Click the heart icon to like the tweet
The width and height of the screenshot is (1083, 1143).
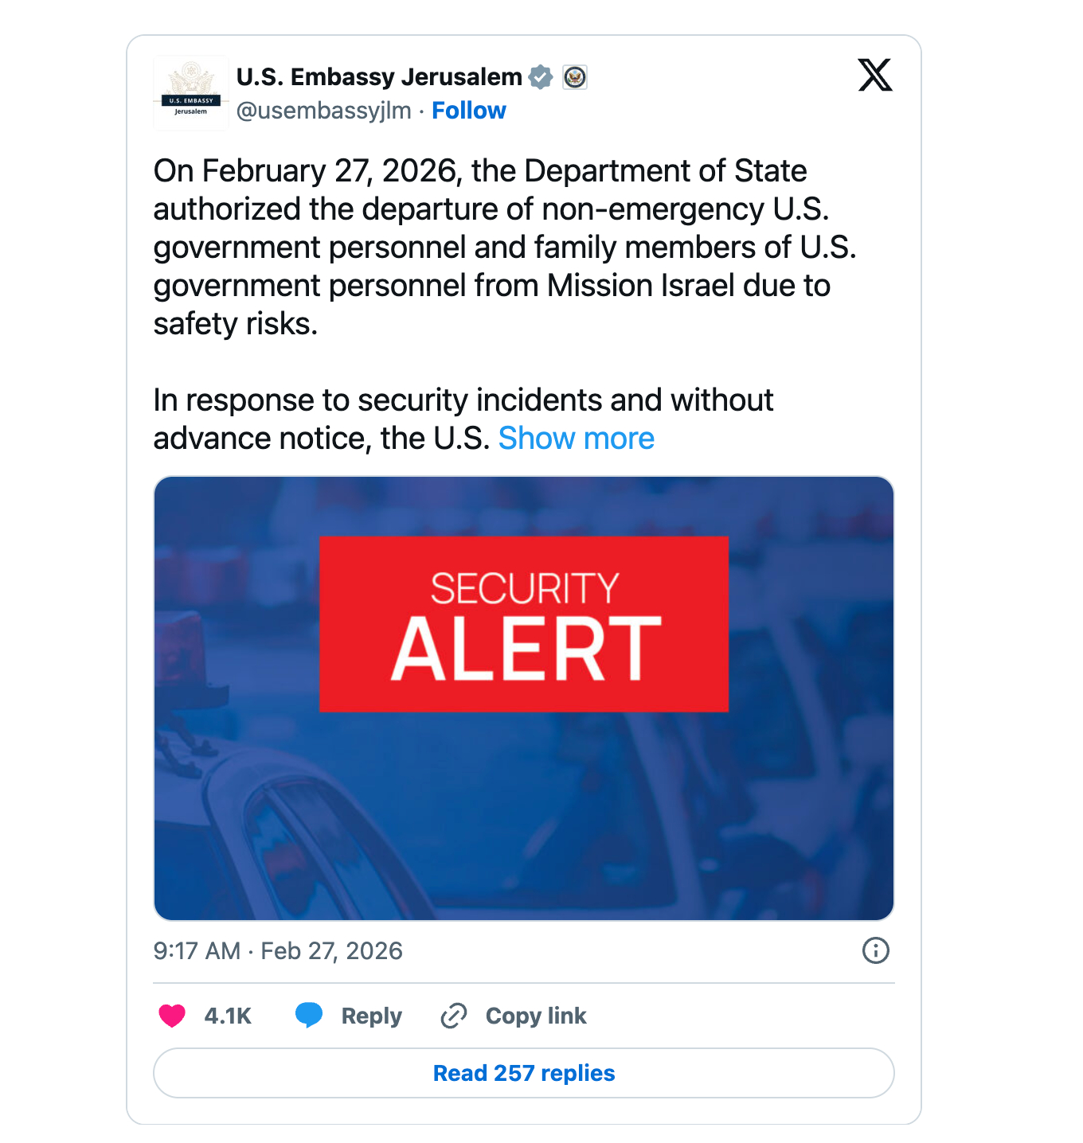[x=172, y=1016]
